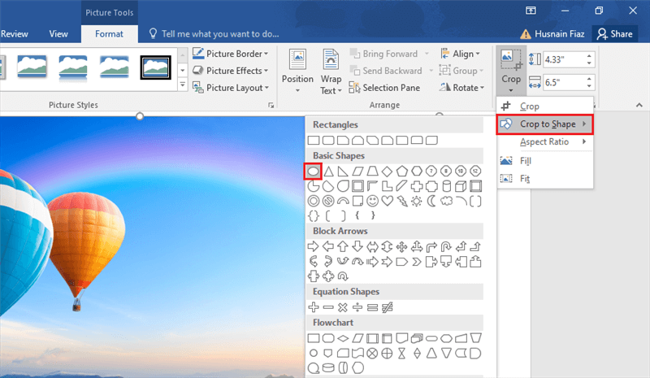Pick the Multiply equation shape
The width and height of the screenshot is (650, 378).
[342, 307]
